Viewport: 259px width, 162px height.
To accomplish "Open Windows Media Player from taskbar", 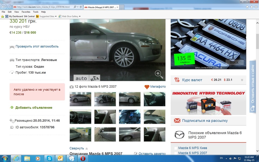I will click(38, 158).
